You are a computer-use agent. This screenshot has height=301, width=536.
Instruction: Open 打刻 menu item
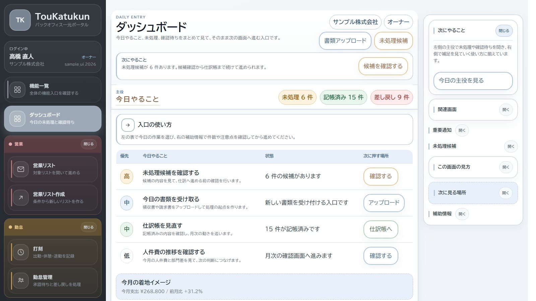coord(53,252)
